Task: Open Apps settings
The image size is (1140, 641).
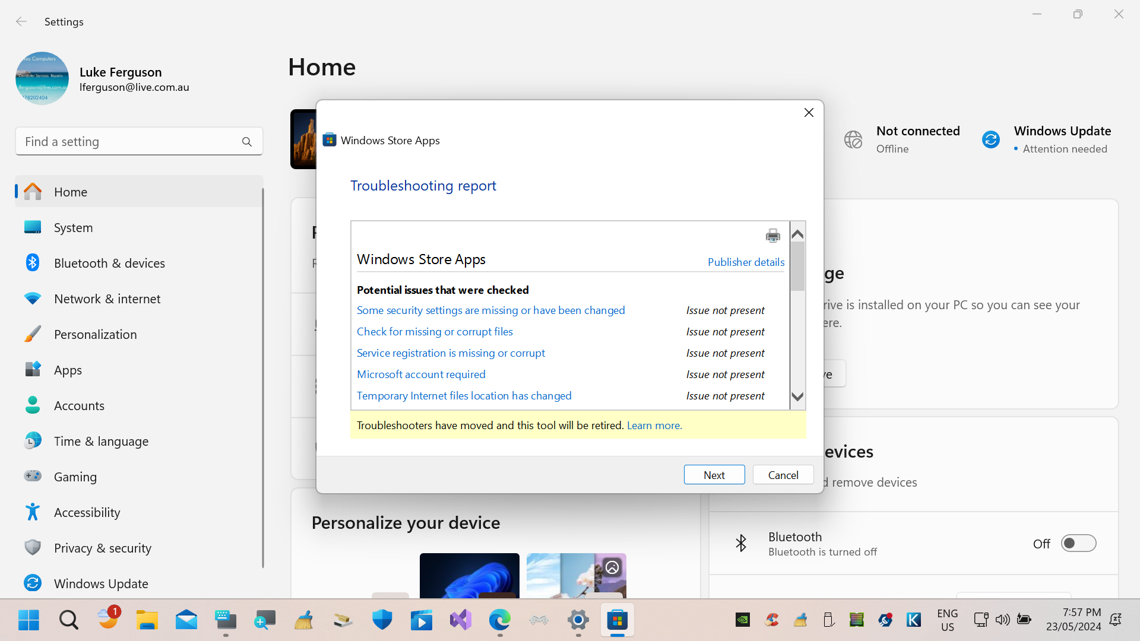Action: 139,370
